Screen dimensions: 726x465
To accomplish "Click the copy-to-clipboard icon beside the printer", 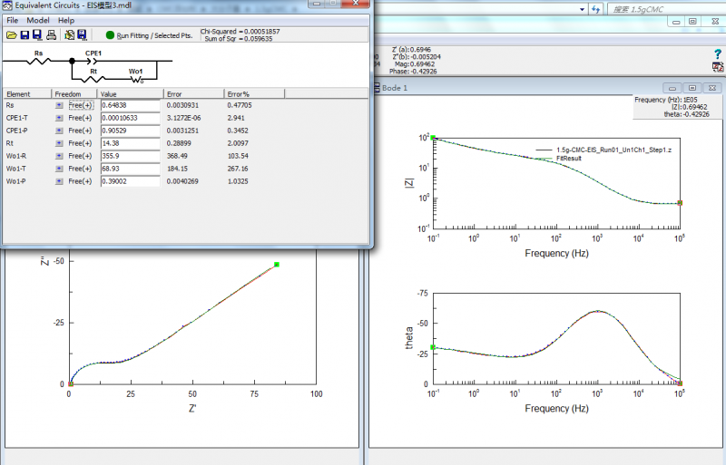I will click(70, 35).
